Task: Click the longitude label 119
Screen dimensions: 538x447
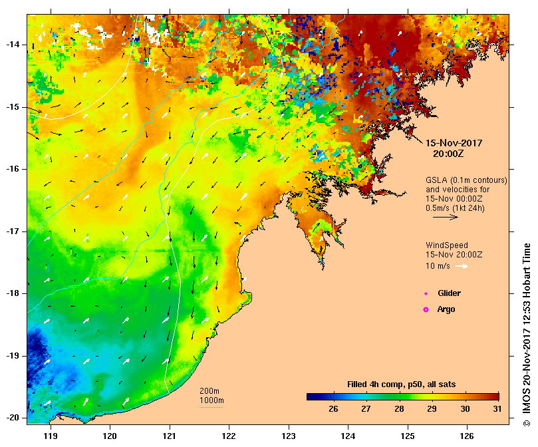Action: tap(51, 436)
